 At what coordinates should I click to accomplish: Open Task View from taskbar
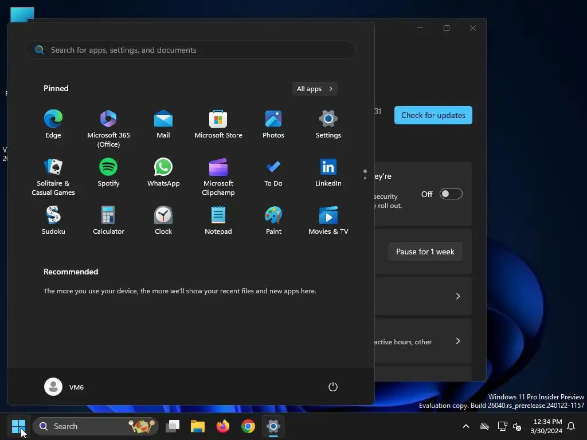[x=173, y=426]
